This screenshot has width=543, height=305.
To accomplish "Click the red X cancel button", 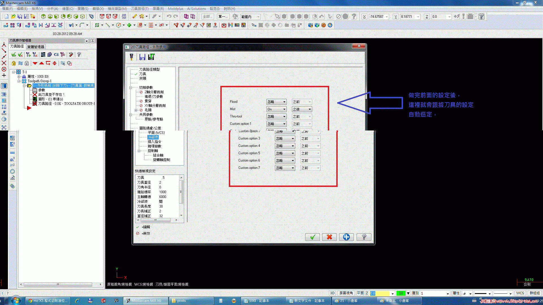I will tap(329, 237).
